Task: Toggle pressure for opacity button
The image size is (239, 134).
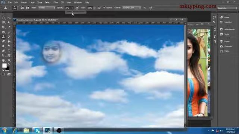Action: coord(77,8)
